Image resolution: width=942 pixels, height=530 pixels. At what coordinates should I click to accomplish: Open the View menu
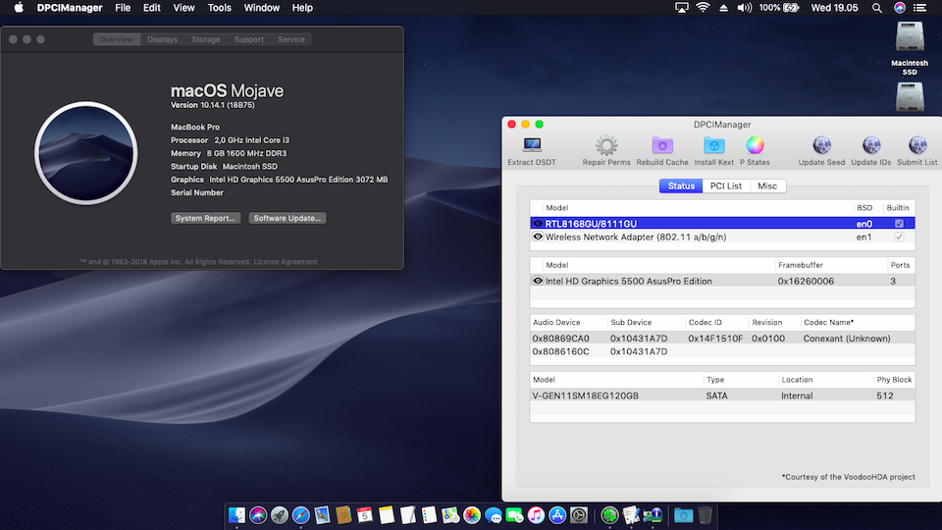pyautogui.click(x=183, y=8)
